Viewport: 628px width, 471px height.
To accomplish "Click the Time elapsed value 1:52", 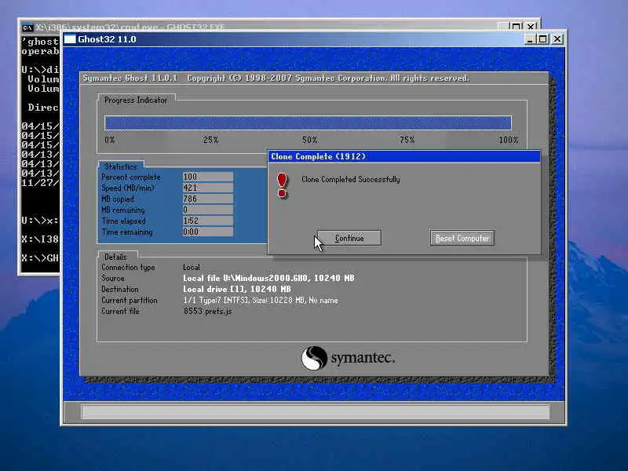I will [207, 221].
